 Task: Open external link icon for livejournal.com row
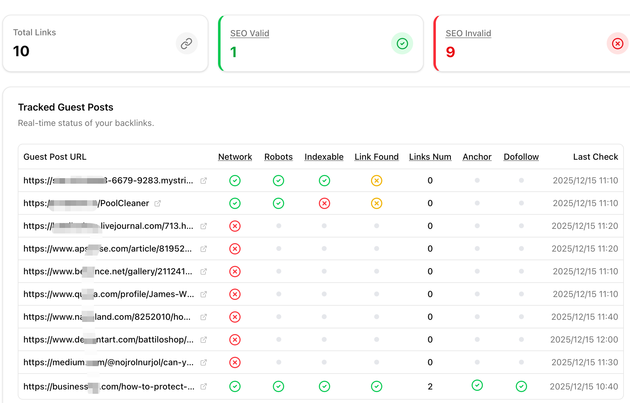(x=204, y=226)
